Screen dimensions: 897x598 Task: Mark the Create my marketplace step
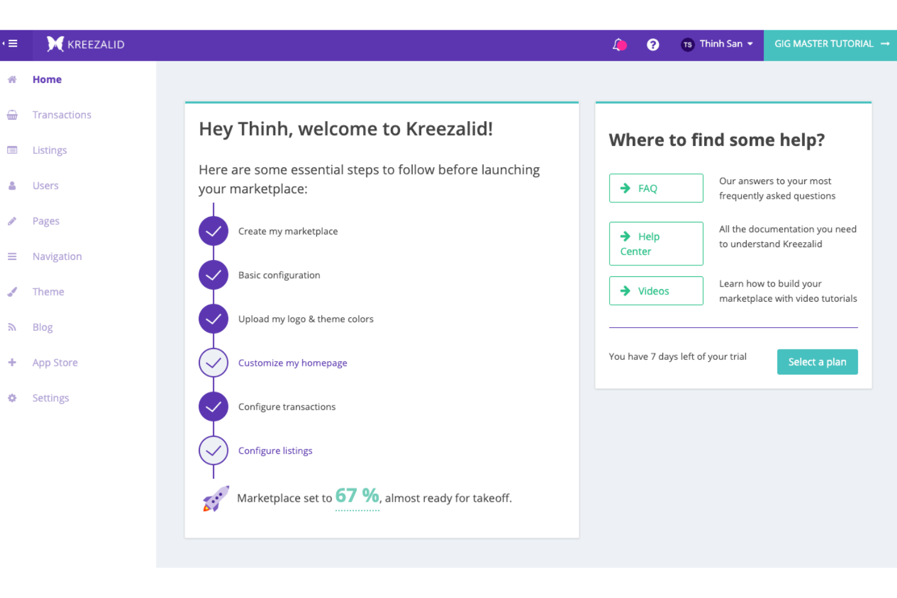213,231
